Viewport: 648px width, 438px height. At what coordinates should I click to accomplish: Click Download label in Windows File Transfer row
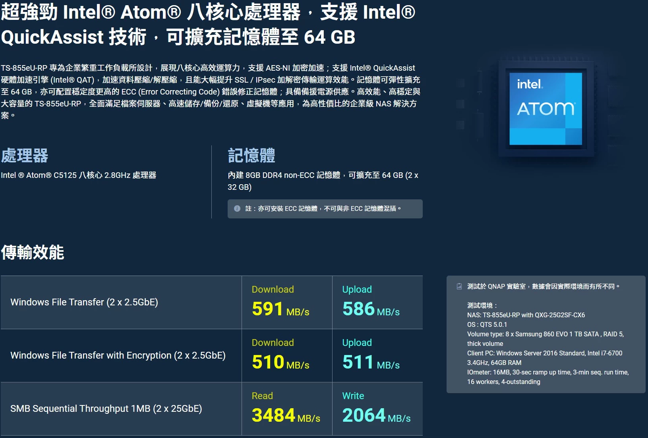[x=273, y=289]
